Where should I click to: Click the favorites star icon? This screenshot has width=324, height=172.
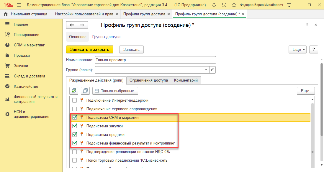pyautogui.click(x=234, y=5)
